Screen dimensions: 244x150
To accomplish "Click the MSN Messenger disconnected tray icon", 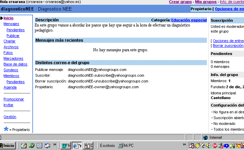I will pos(221,146).
